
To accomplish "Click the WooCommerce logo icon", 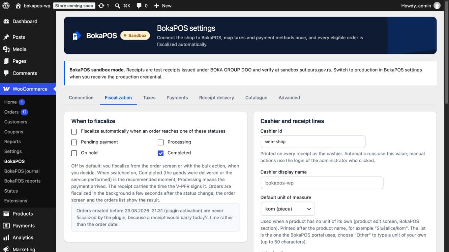I will point(6,89).
